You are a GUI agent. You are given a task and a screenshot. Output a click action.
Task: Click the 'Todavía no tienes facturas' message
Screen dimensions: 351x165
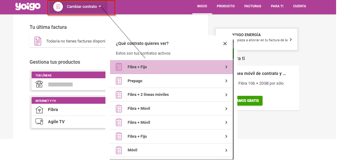point(76,41)
